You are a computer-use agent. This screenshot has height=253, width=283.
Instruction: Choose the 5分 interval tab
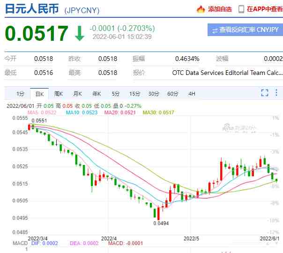pos(116,94)
